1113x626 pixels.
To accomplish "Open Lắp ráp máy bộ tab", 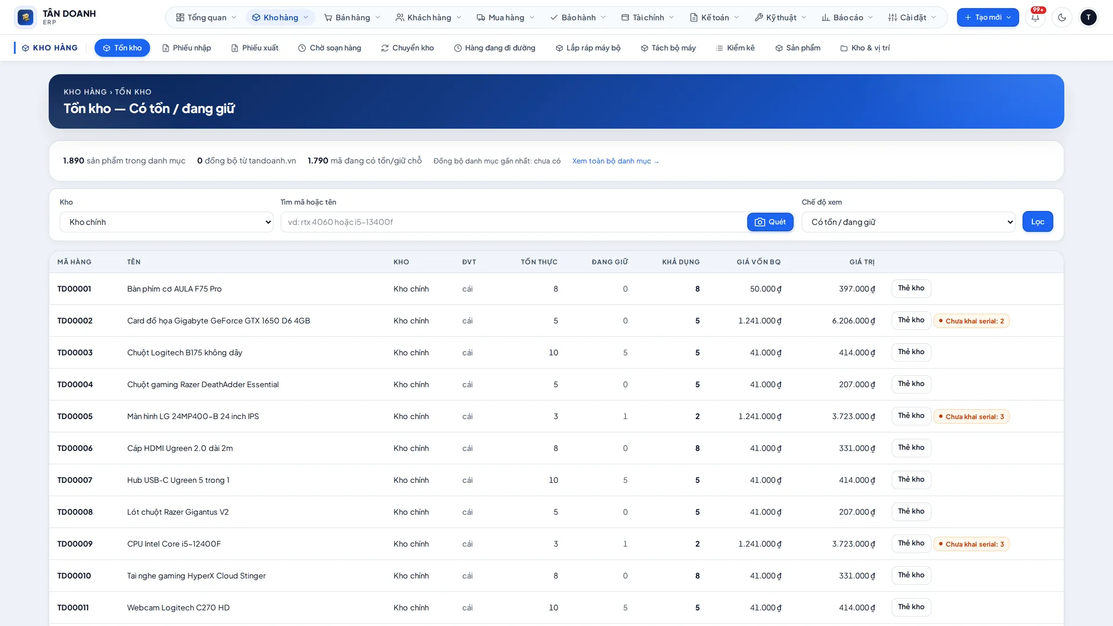I will tap(588, 48).
